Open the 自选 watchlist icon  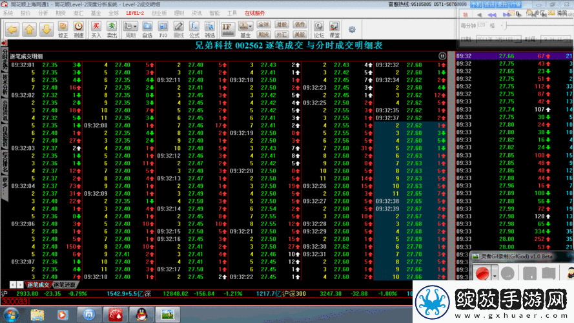pyautogui.click(x=147, y=30)
